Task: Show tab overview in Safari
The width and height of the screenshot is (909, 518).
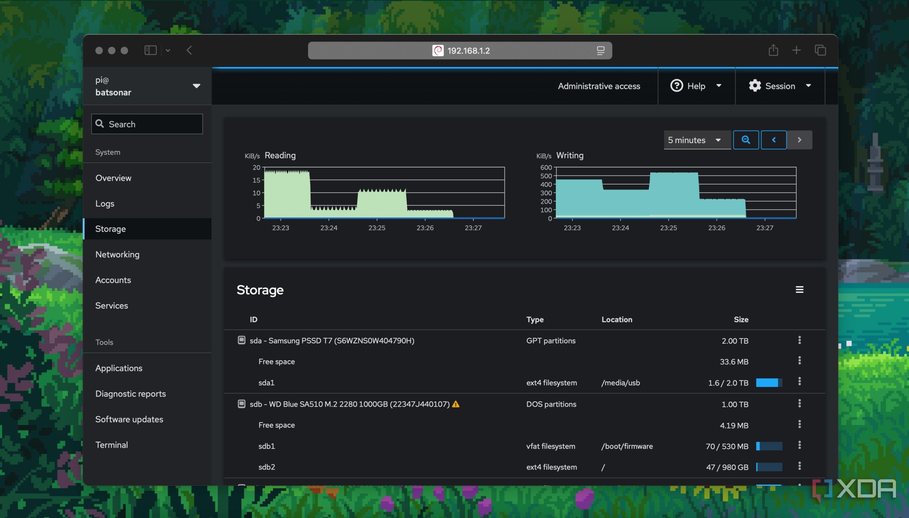Action: pos(820,50)
